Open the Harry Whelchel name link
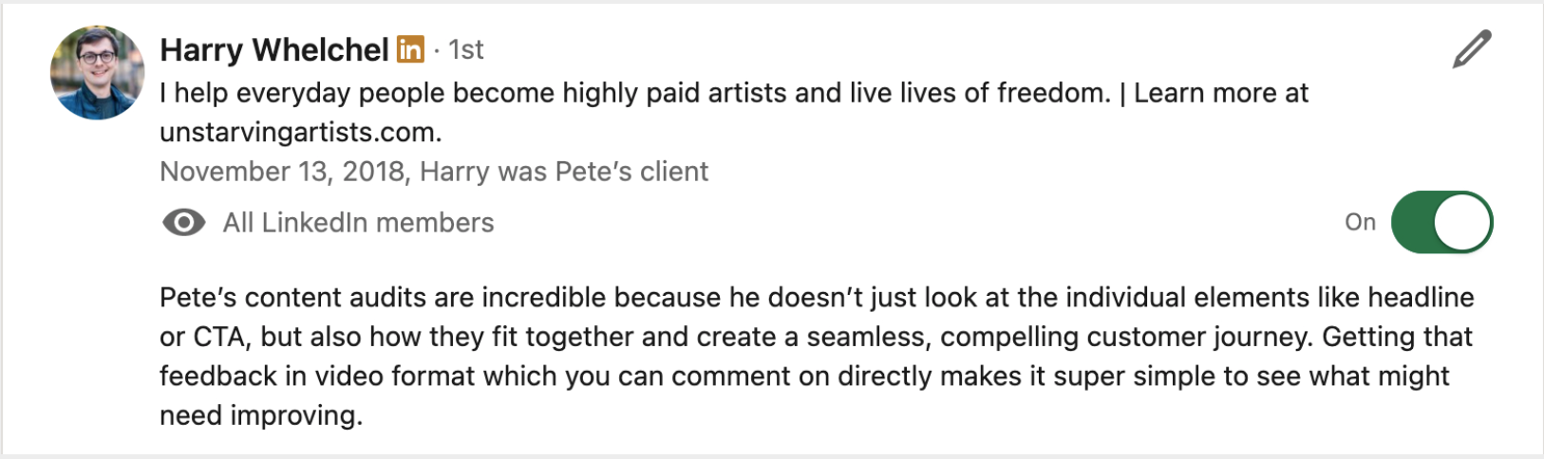Viewport: 1544px width, 459px height. click(x=273, y=49)
